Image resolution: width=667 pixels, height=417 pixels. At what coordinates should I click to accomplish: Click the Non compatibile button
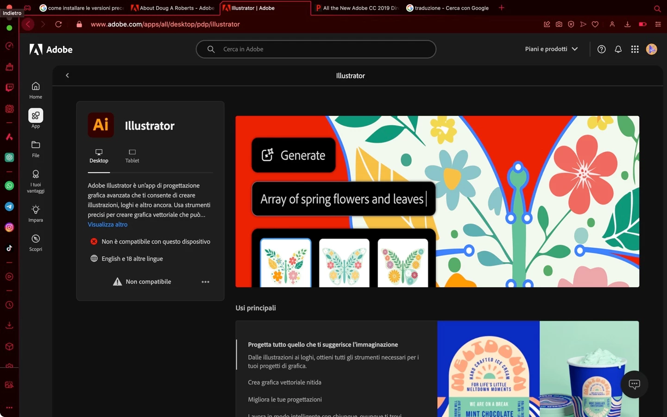[x=142, y=282]
